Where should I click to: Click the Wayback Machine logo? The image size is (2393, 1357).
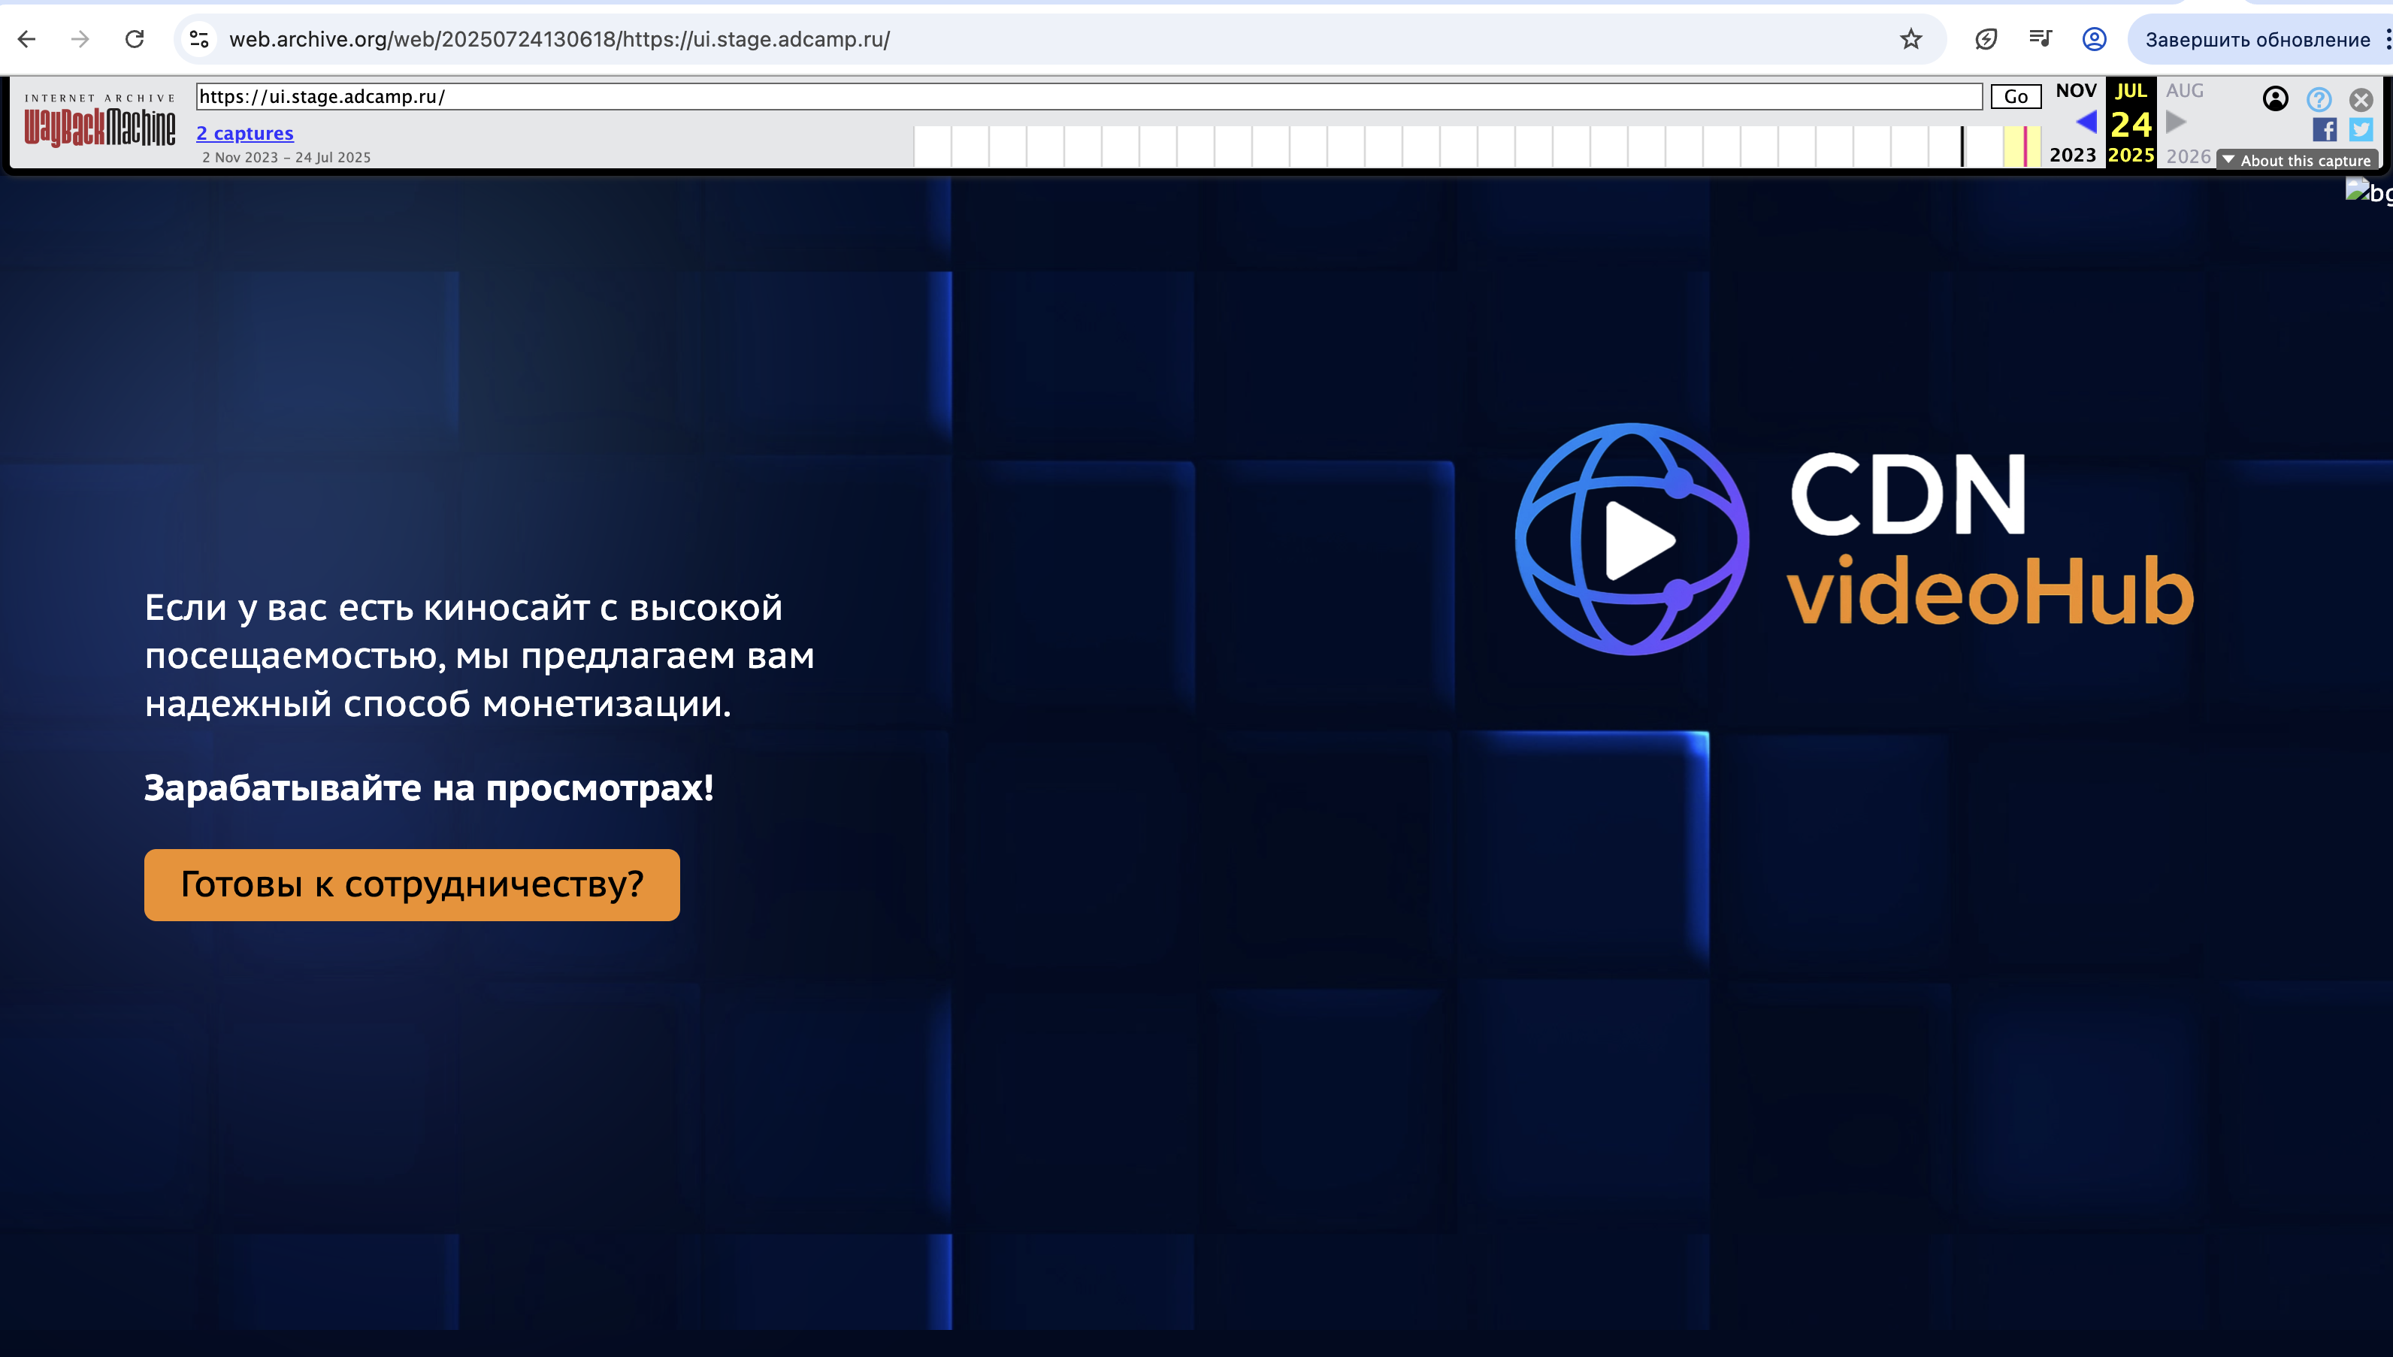(x=100, y=121)
